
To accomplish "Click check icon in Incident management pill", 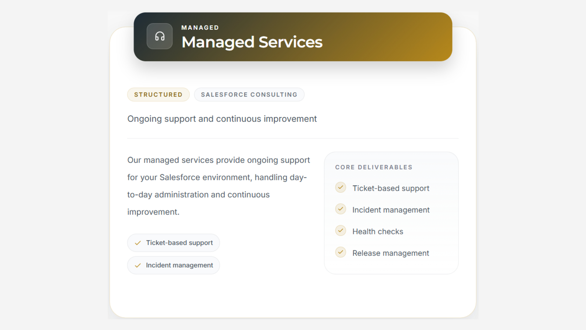I will coord(138,266).
